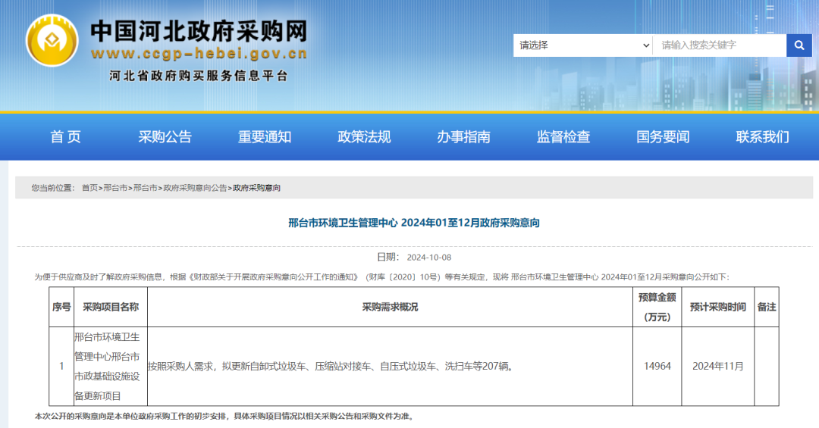
Task: Click the intro paragraph citing 财库〔2020〕10号
Action: pyautogui.click(x=381, y=277)
